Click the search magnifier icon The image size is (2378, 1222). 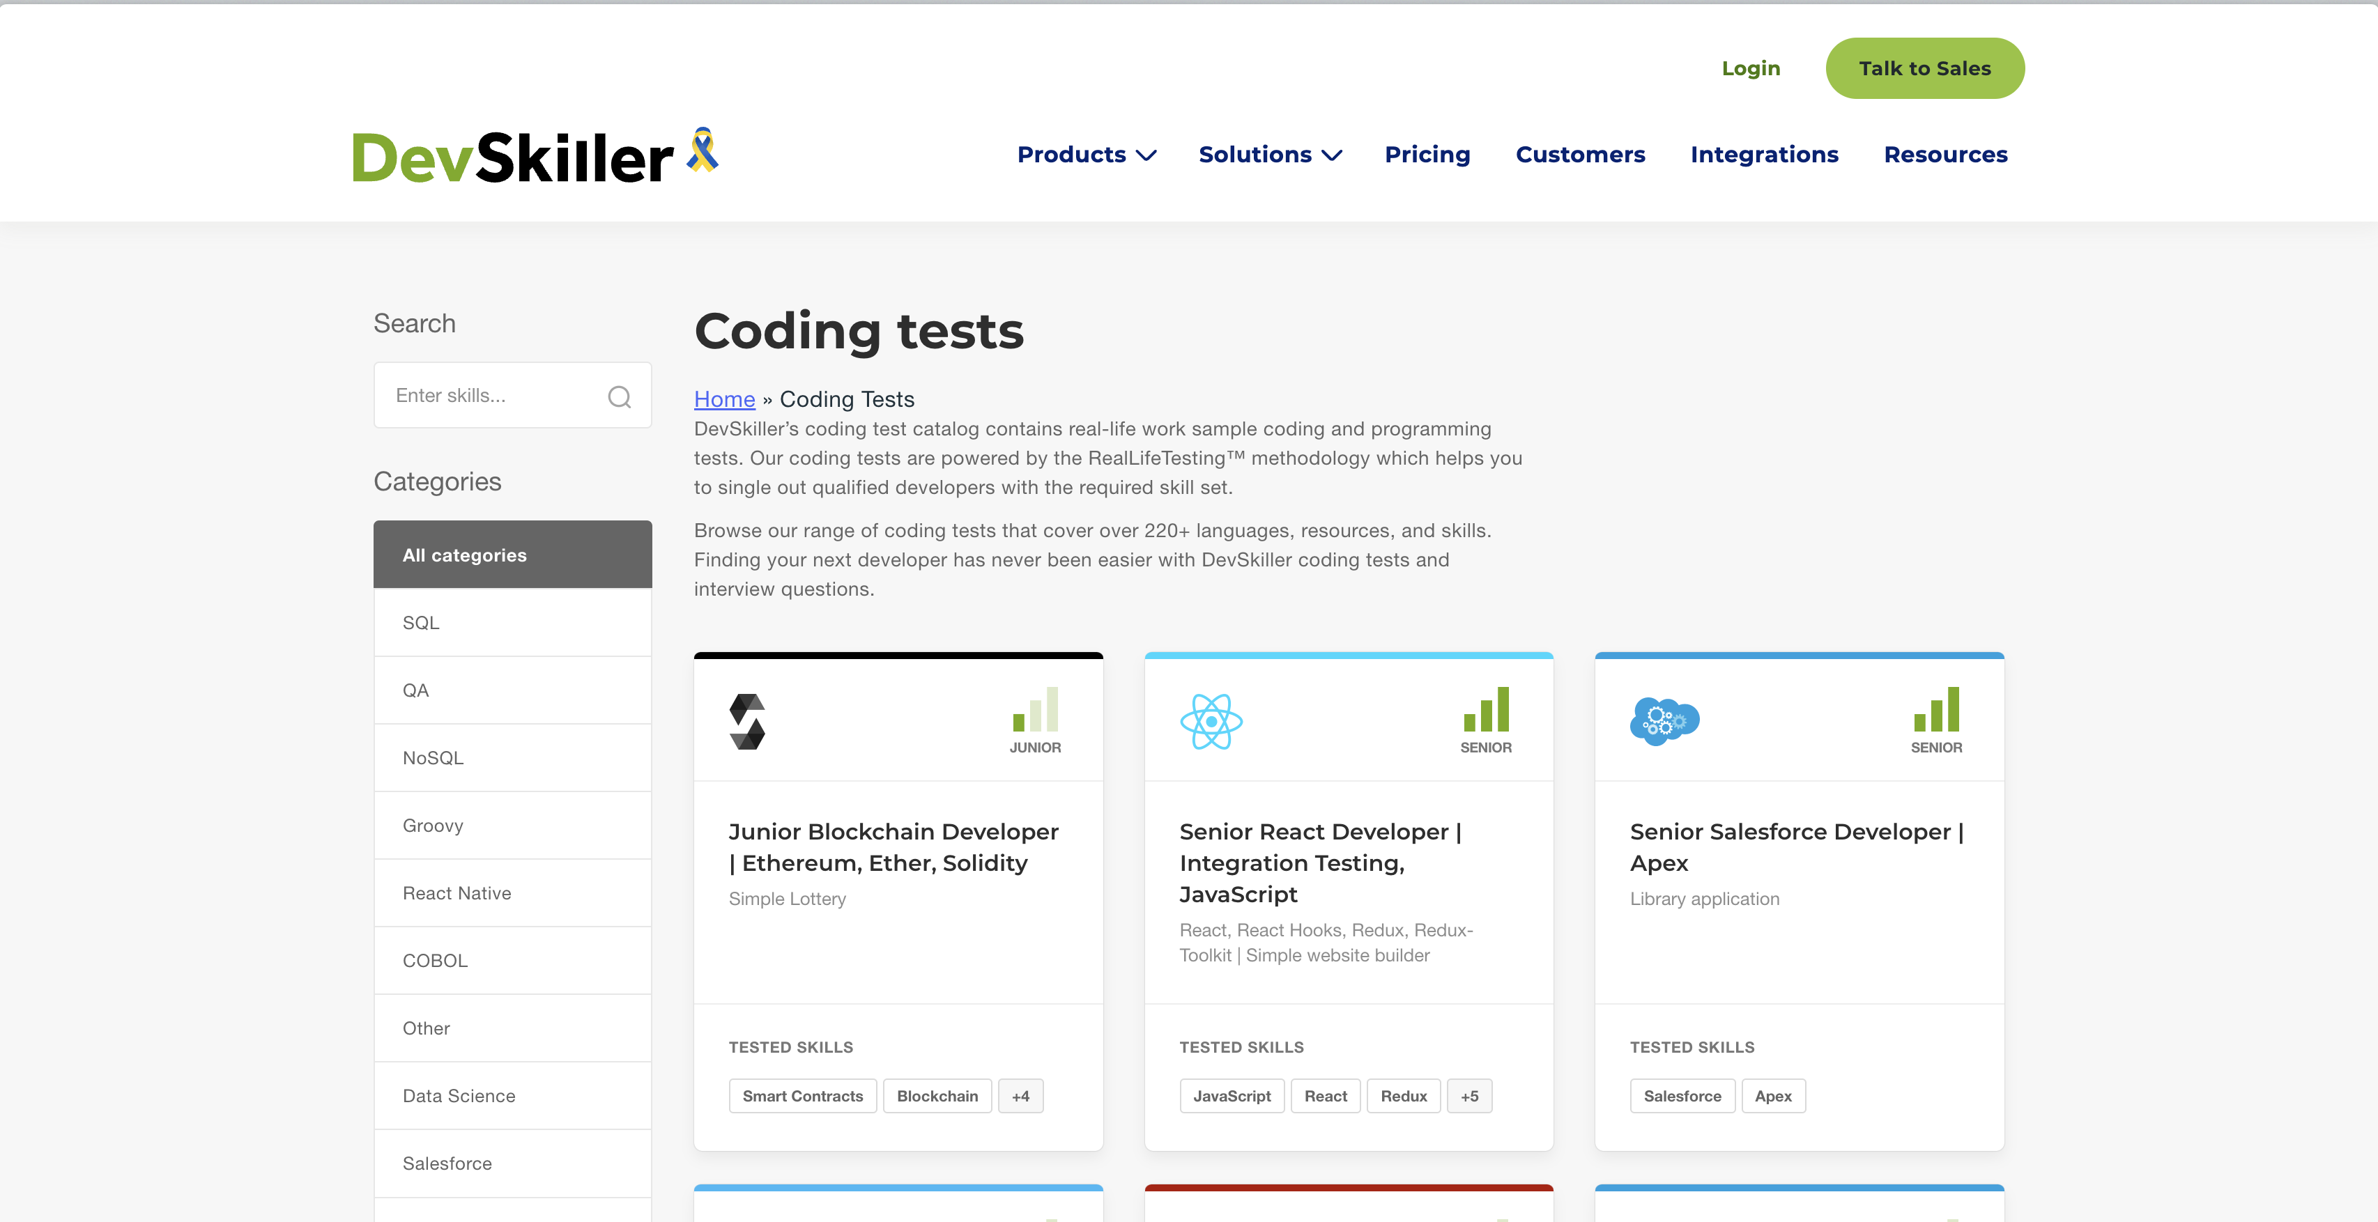click(x=619, y=394)
